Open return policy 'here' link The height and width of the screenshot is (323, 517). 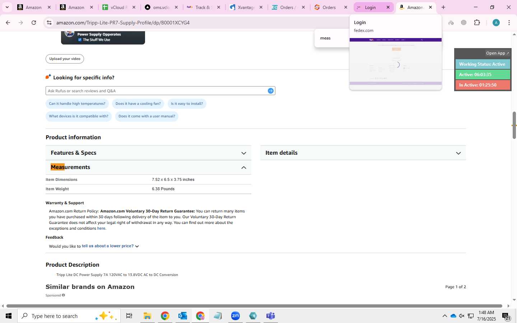[x=101, y=228]
